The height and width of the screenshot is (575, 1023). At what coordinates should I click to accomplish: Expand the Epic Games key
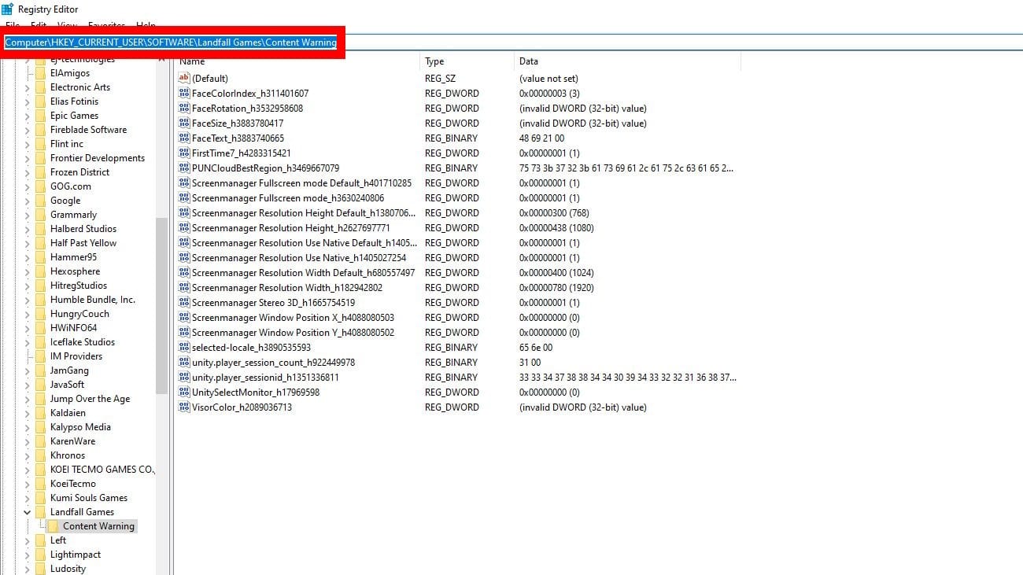pos(28,116)
